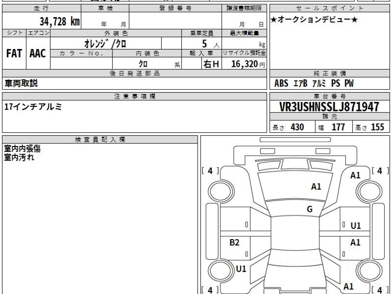Click the 乗車定員 header cell
Viewport: 392px width, 294px height.
(x=202, y=33)
